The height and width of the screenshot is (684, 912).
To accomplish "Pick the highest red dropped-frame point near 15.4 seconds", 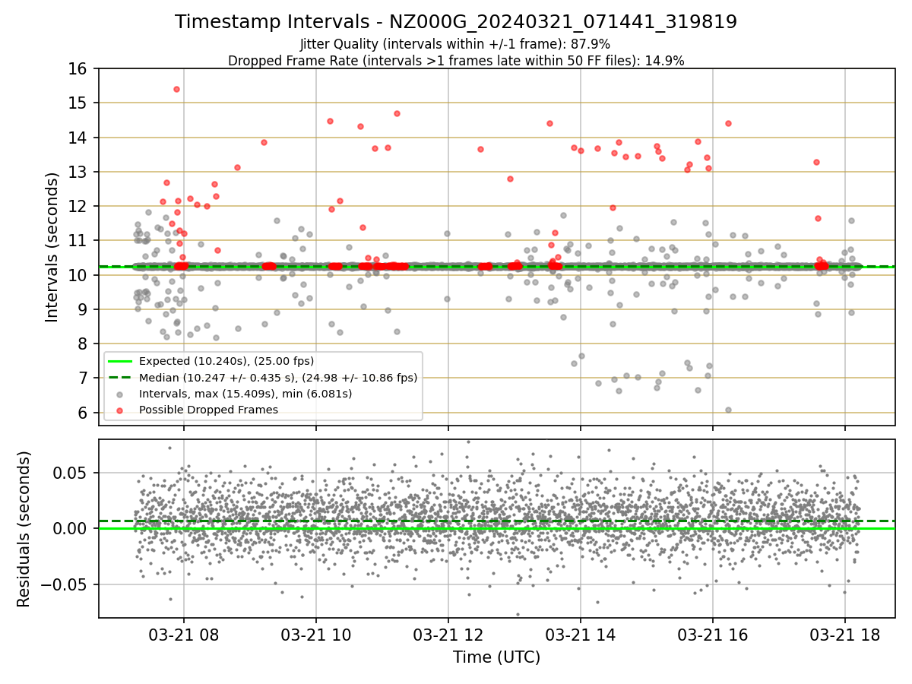I will pos(176,89).
